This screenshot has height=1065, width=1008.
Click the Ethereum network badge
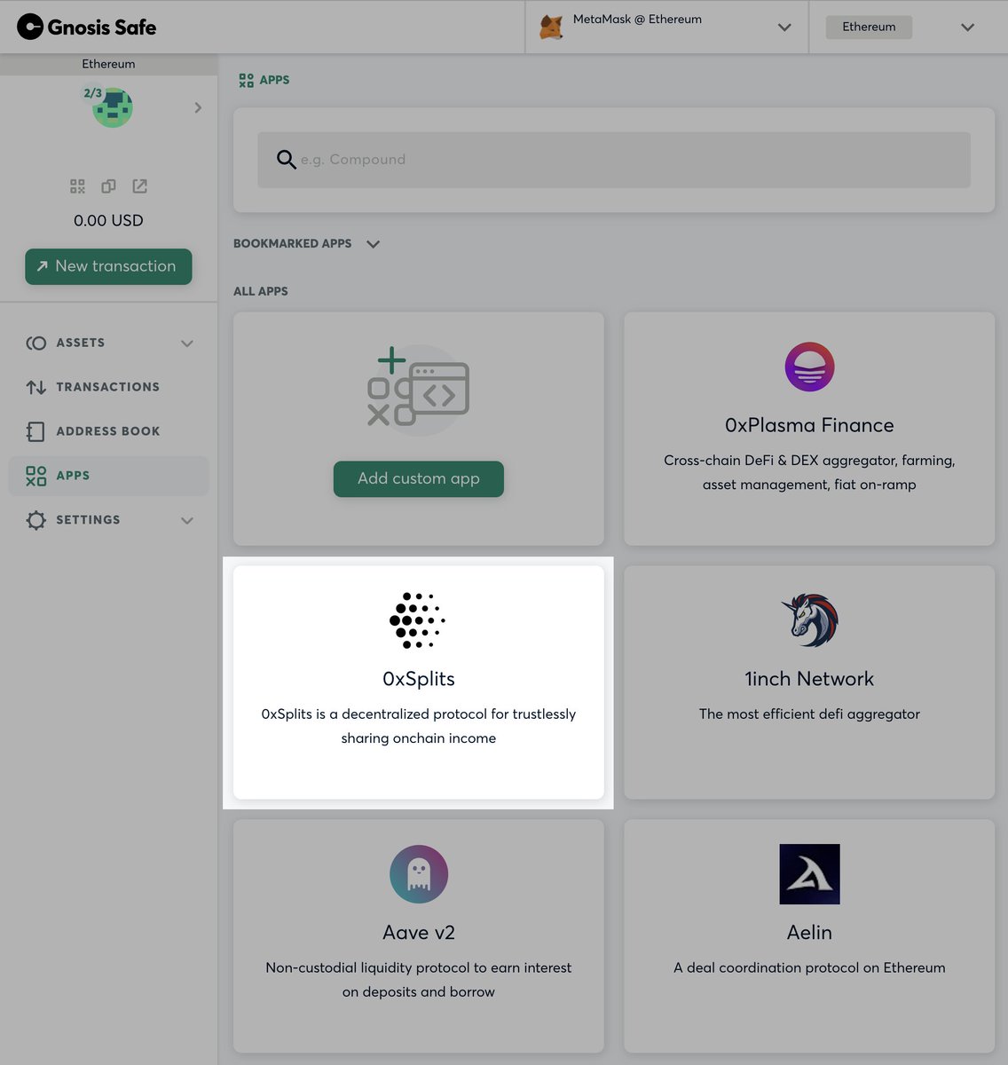click(x=869, y=27)
